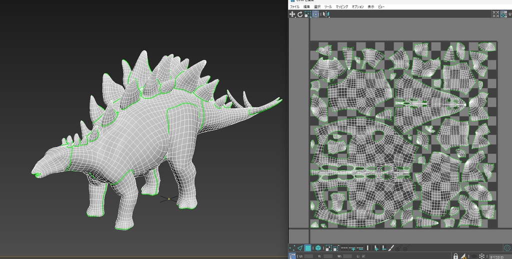Activate the Freeform mode tool
Image resolution: width=512 pixels, height=259 pixels.
point(315,14)
